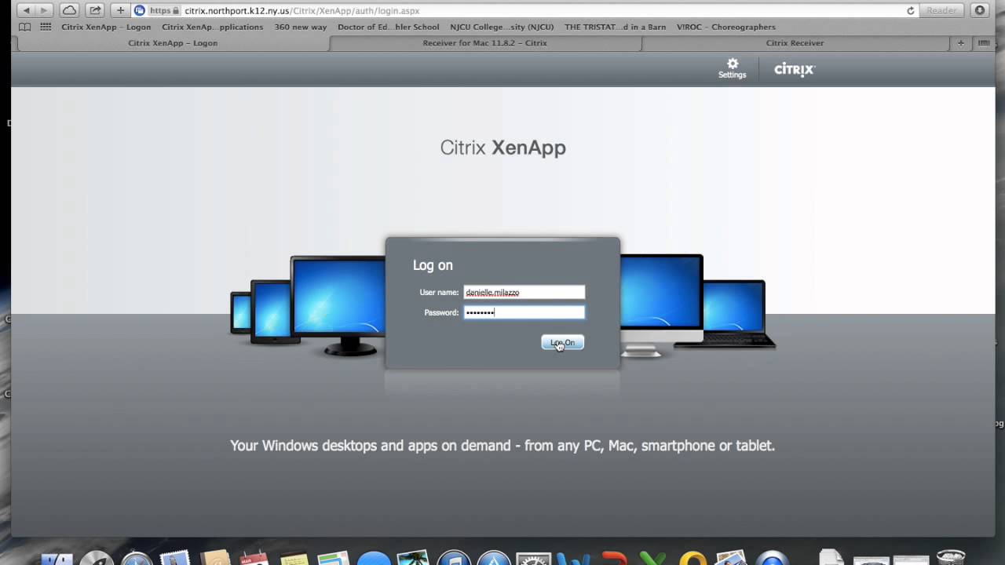Click the Reader button in address bar

pos(941,11)
